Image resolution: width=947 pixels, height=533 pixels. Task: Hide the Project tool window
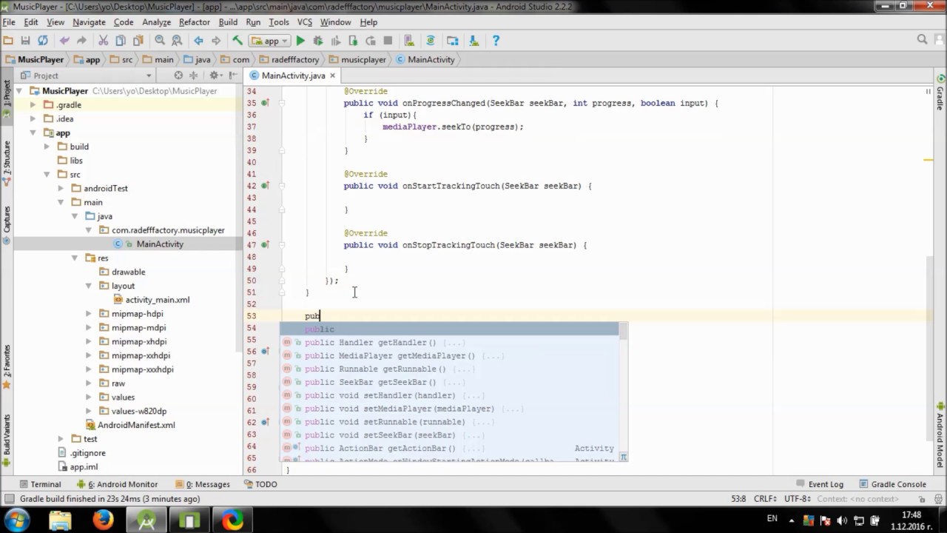232,76
